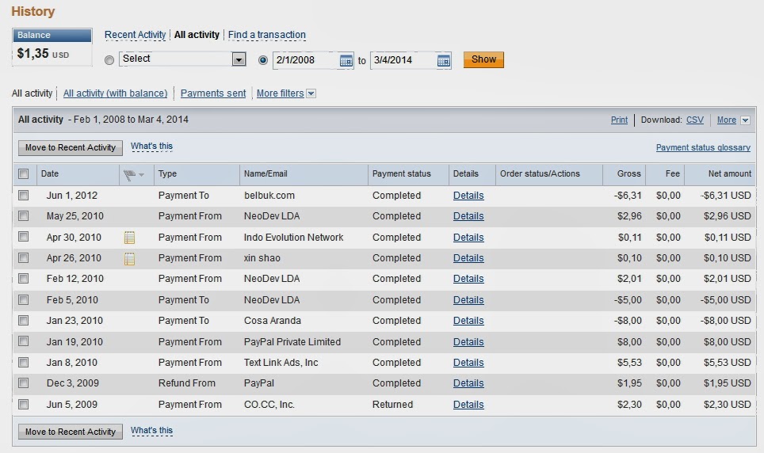The image size is (764, 453).
Task: Switch to Recent Activity tab
Action: (136, 35)
